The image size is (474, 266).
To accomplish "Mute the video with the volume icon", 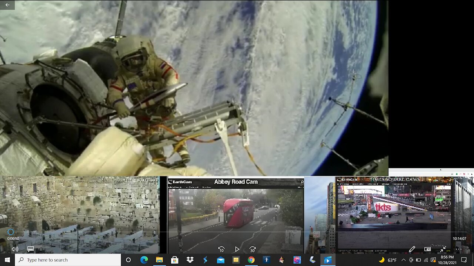I will click(x=15, y=249).
